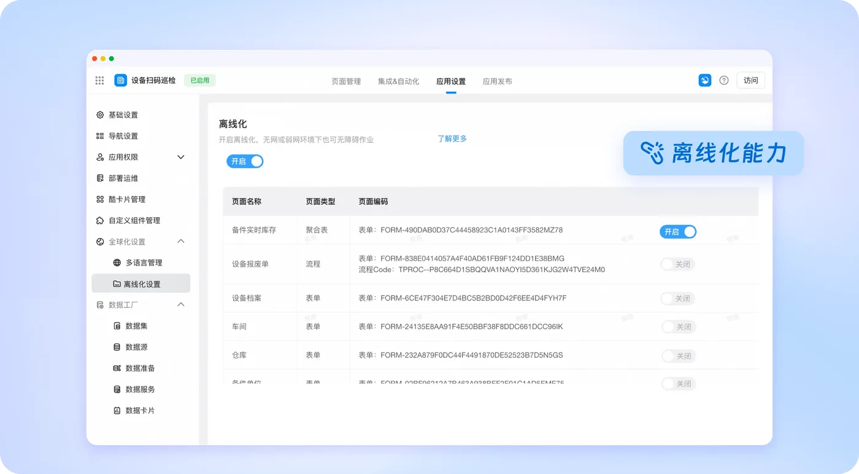
Task: Click the 已启用 status badge
Action: point(200,80)
